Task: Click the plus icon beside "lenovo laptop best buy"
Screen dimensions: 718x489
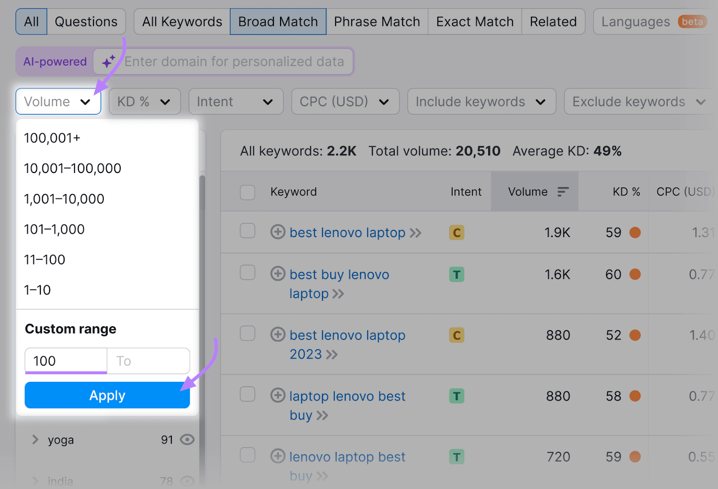Action: point(278,456)
